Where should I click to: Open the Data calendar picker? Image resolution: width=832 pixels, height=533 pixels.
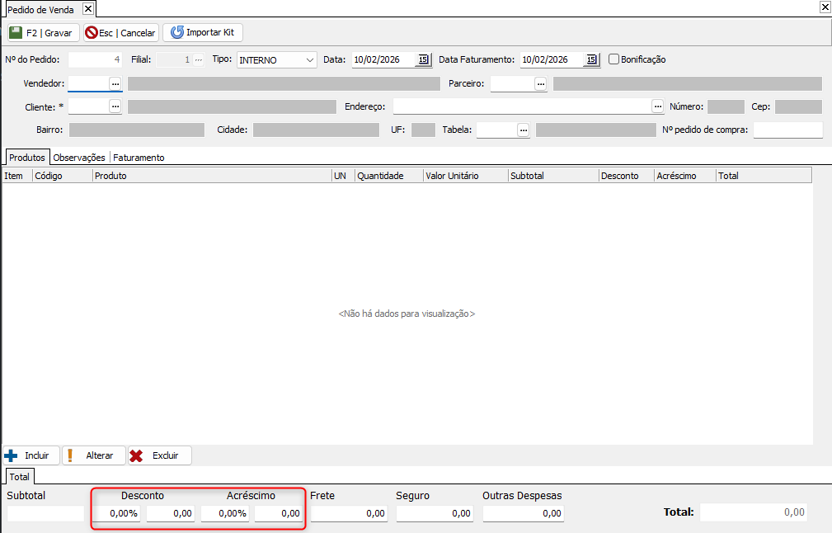pyautogui.click(x=423, y=59)
